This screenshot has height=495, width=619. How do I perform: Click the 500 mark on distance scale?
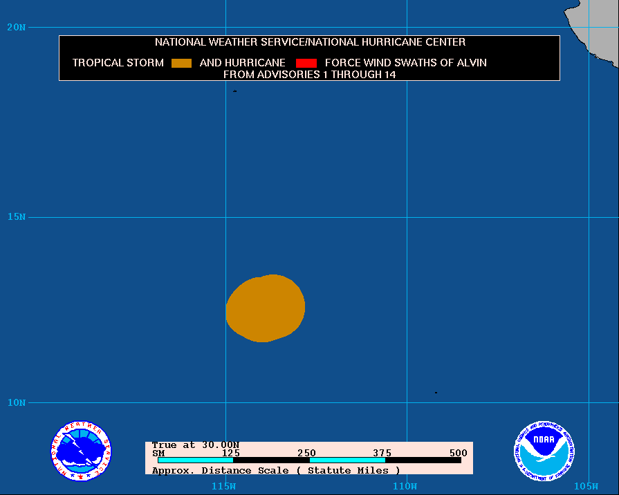pos(459,453)
